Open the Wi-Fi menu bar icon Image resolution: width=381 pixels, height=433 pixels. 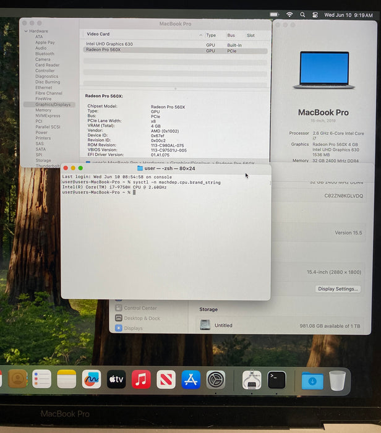[x=289, y=14]
